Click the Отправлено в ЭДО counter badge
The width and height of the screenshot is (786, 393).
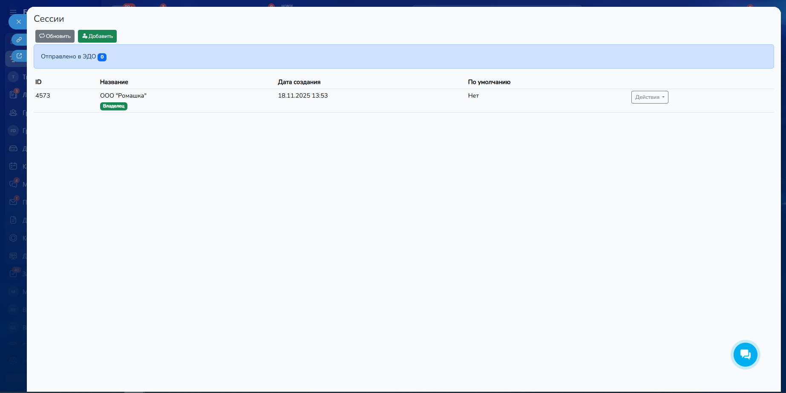[x=102, y=57]
